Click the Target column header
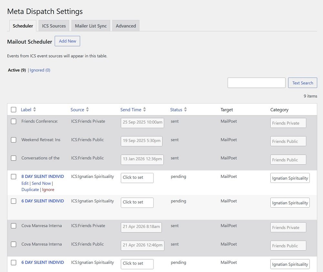Screen dimensions: 323x272 [x=227, y=110]
